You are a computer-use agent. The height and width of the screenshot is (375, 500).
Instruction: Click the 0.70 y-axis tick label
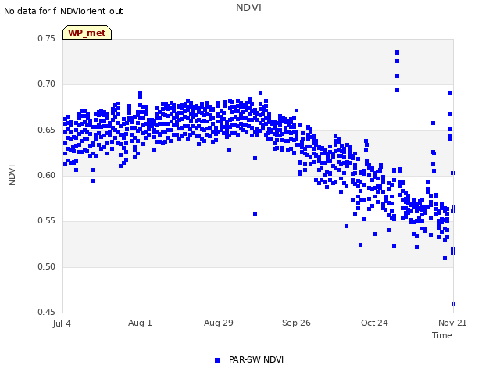[47, 84]
